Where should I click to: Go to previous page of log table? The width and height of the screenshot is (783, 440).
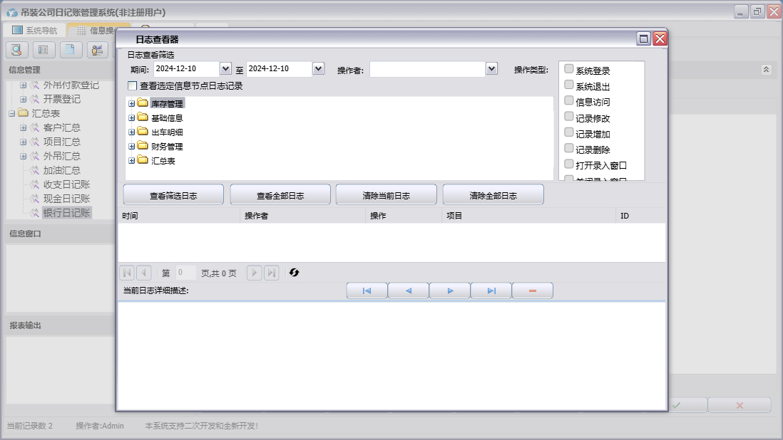coord(144,273)
